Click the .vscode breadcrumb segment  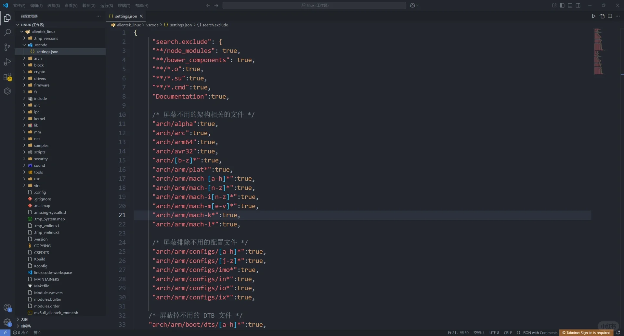tap(152, 25)
